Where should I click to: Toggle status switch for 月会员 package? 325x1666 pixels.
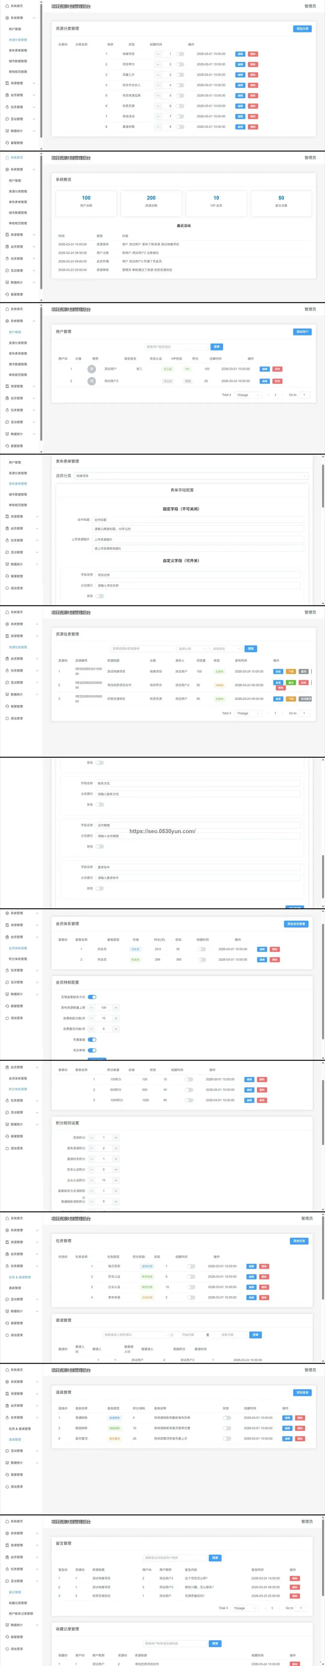pyautogui.click(x=202, y=949)
